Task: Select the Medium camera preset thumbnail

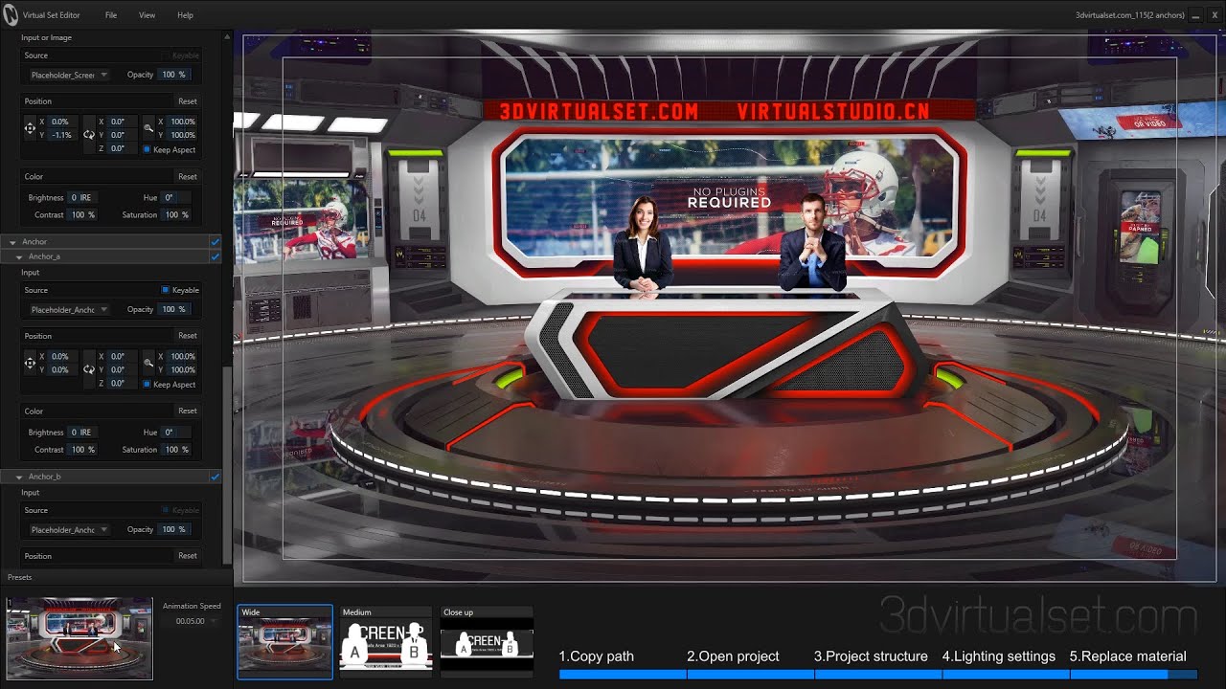Action: 386,642
